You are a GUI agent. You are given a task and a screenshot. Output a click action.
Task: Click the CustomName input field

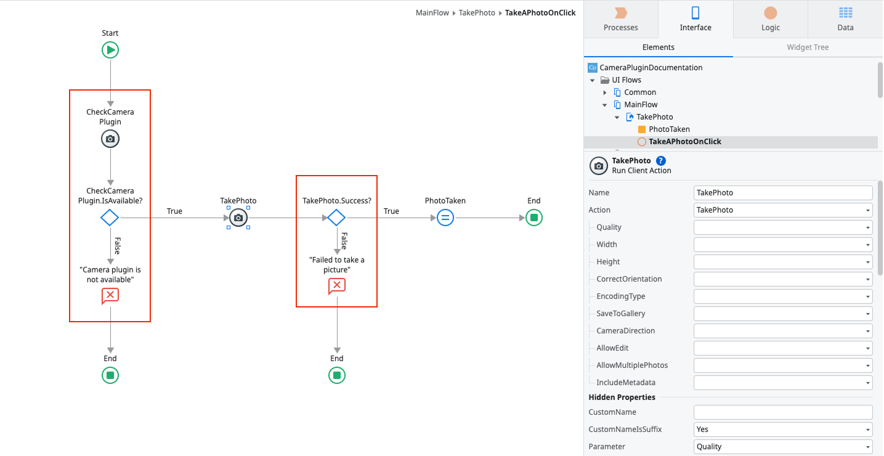pyautogui.click(x=783, y=412)
